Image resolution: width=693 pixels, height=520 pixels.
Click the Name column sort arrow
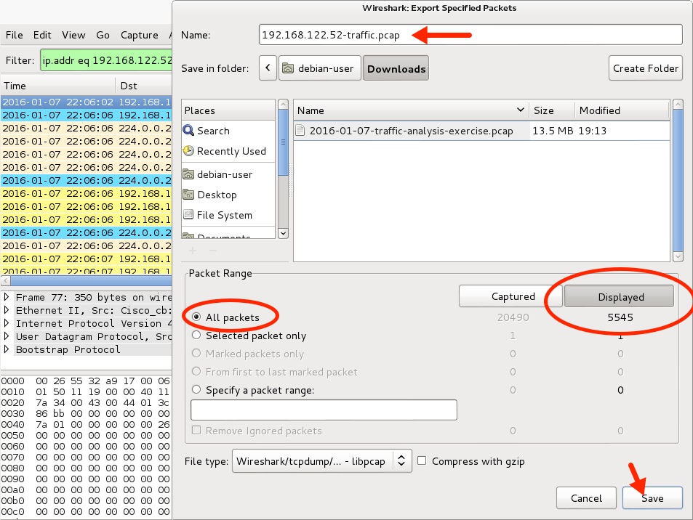pos(520,110)
